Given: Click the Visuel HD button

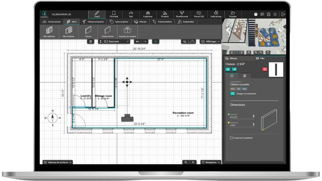Looking at the screenshot, I should 199,14.
